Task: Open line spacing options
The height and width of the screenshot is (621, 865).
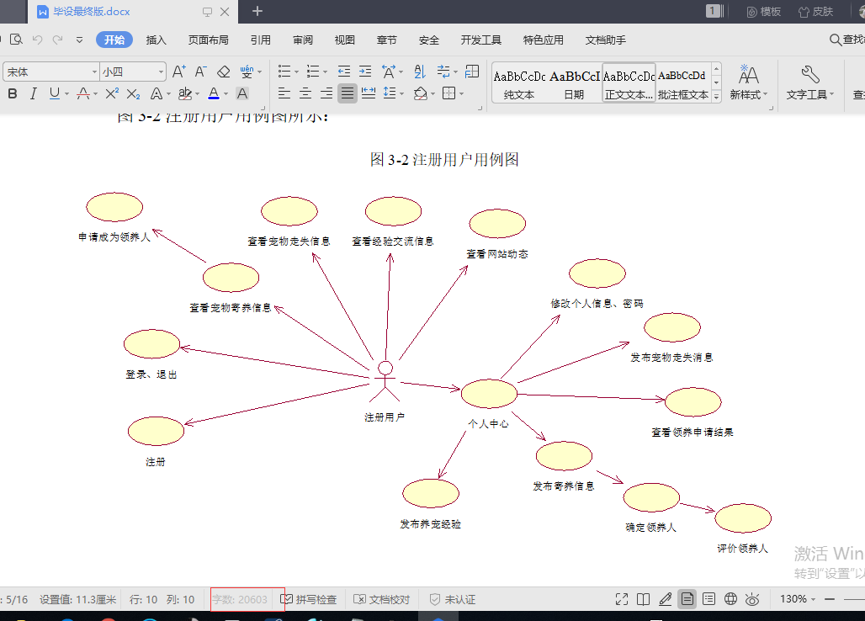Action: point(390,93)
